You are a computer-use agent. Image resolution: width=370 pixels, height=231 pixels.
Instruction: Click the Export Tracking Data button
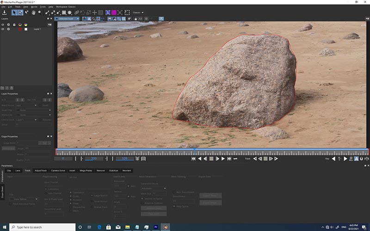coord(210,195)
